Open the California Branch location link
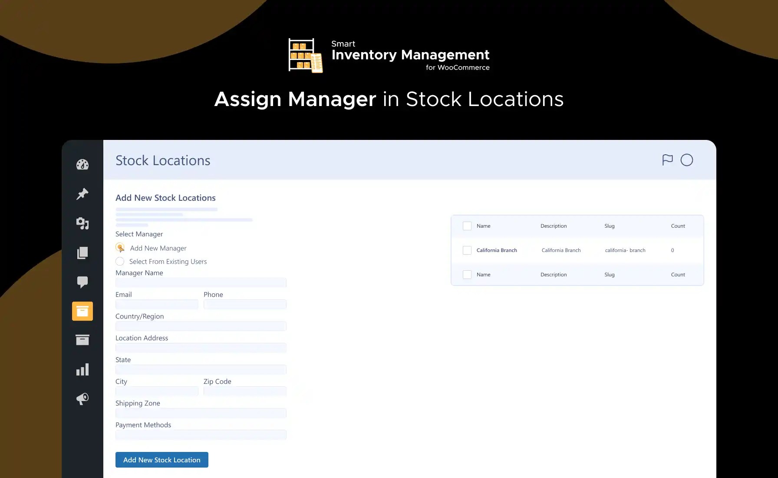 pyautogui.click(x=497, y=250)
